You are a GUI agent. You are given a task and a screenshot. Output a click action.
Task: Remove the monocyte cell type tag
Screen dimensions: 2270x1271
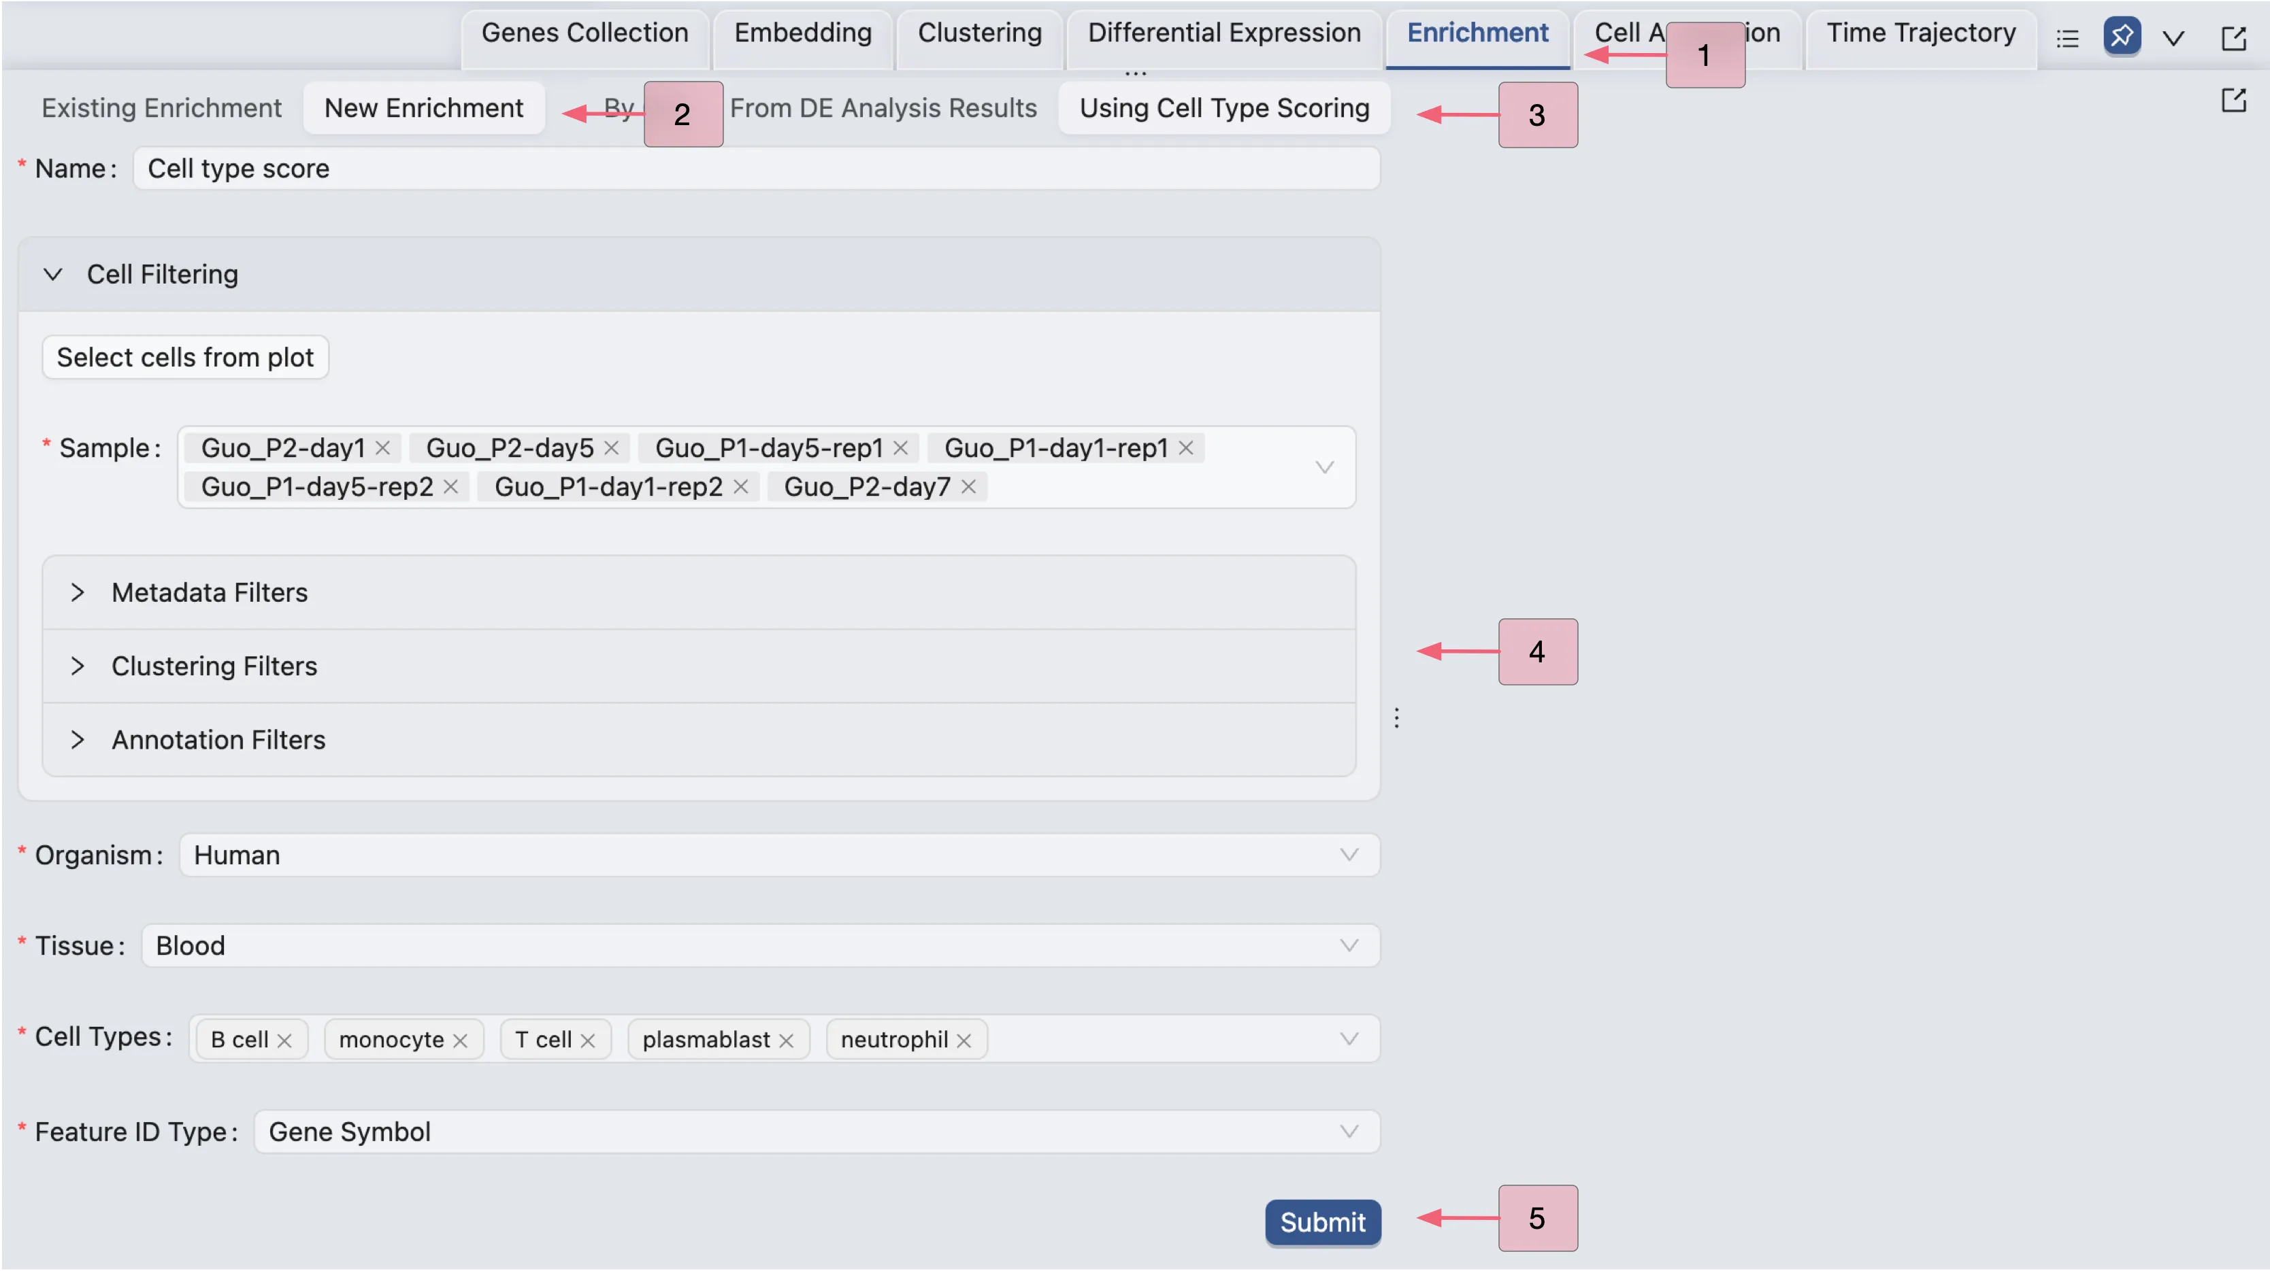[x=460, y=1040]
